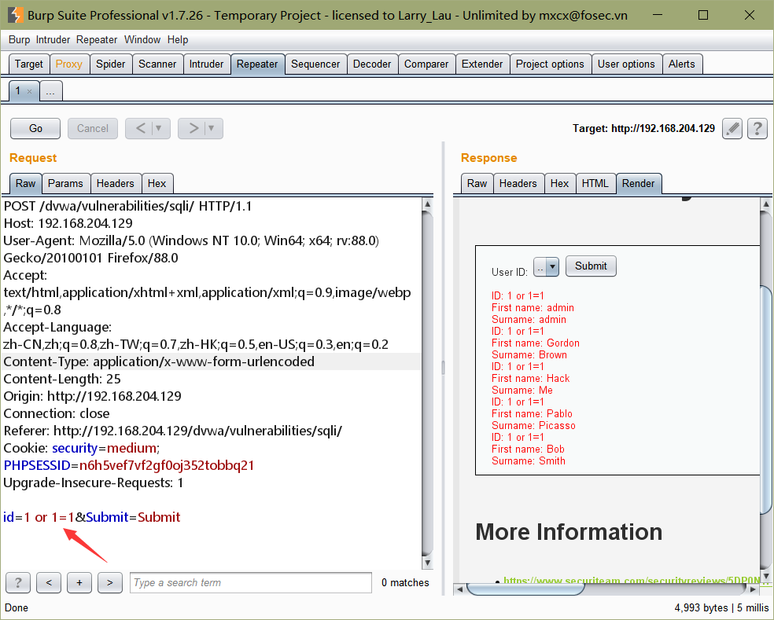
Task: Select request Raw view tab
Action: (x=26, y=183)
